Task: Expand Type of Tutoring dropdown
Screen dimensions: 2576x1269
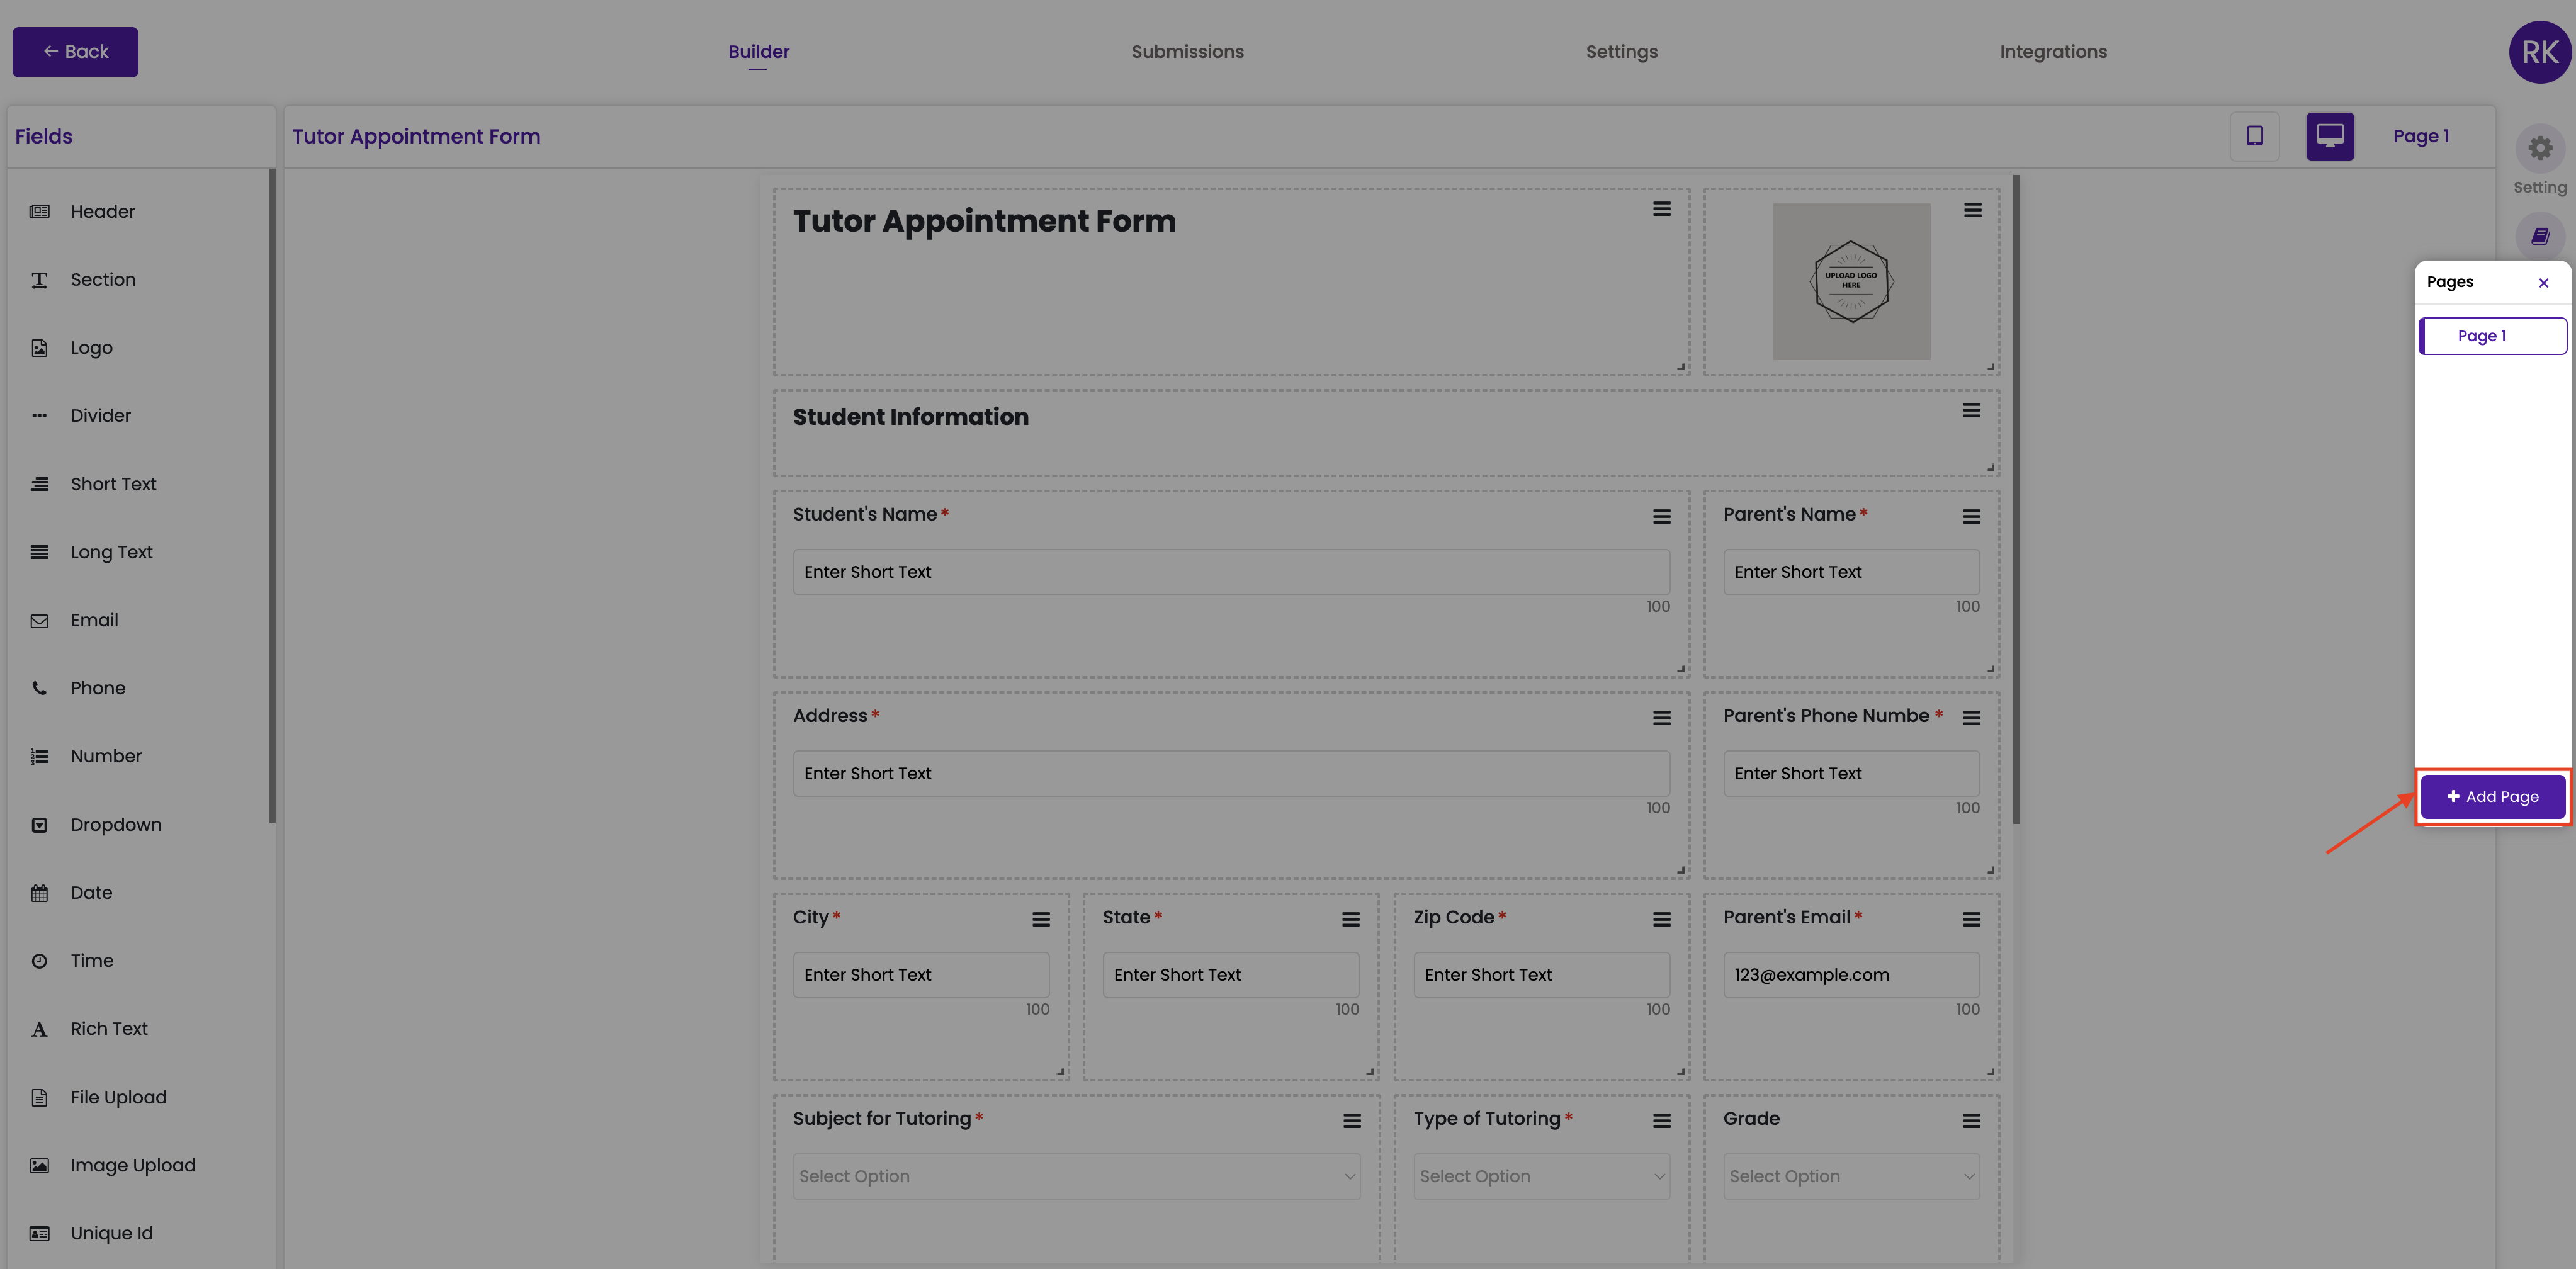Action: [x=1541, y=1177]
